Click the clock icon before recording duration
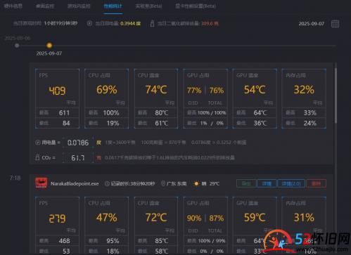This screenshot has height=255, width=351. 107,183
